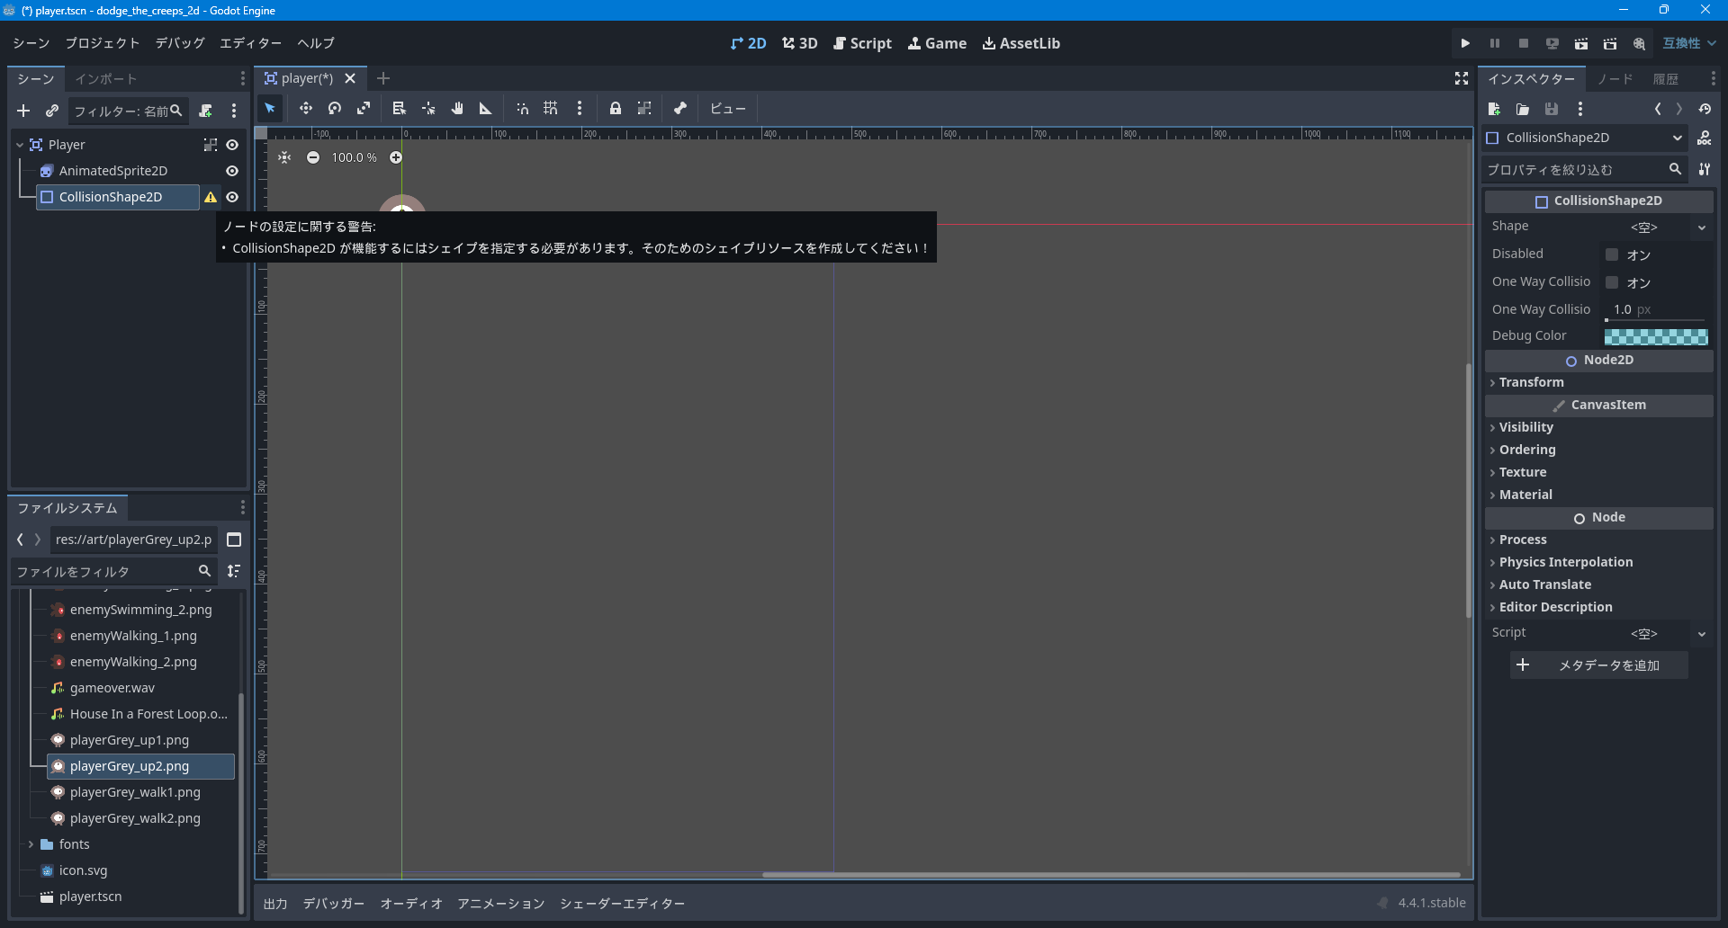Open the アニメーション bottom panel
This screenshot has width=1728, height=928.
click(501, 904)
